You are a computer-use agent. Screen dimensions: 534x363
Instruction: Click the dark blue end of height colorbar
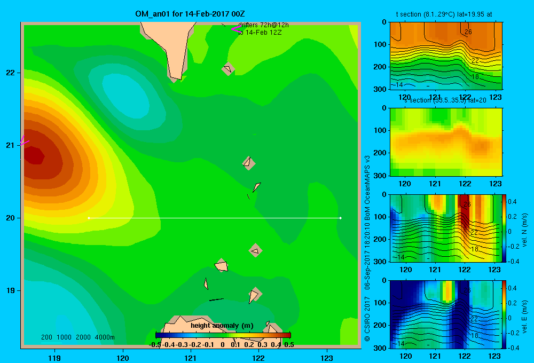click(159, 335)
